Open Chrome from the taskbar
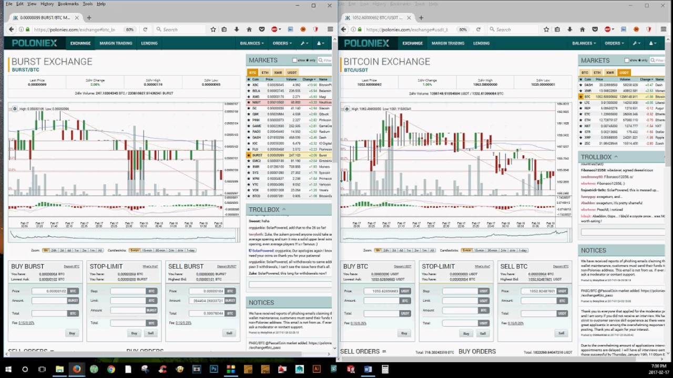Viewport: 673px width, 378px height. point(111,369)
